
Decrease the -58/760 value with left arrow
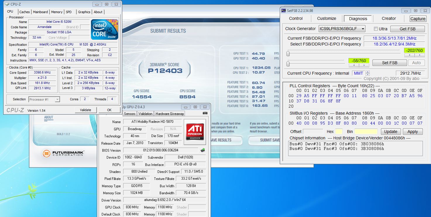click(354, 66)
